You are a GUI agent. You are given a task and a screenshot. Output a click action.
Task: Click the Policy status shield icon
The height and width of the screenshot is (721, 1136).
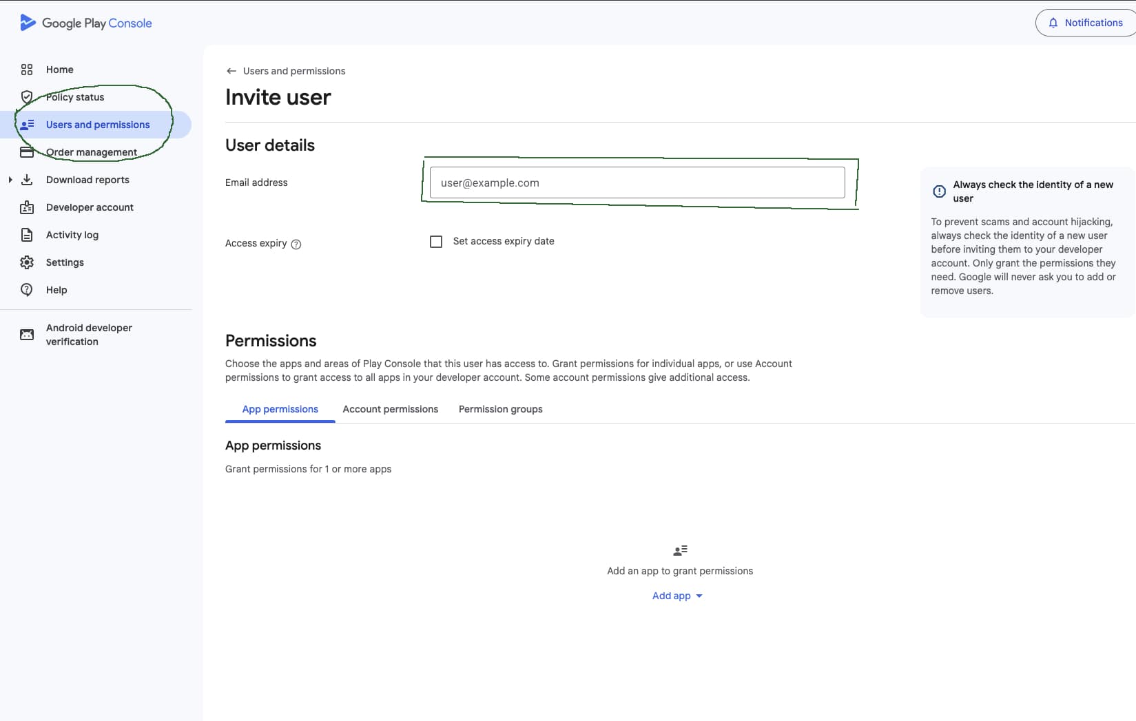(27, 97)
